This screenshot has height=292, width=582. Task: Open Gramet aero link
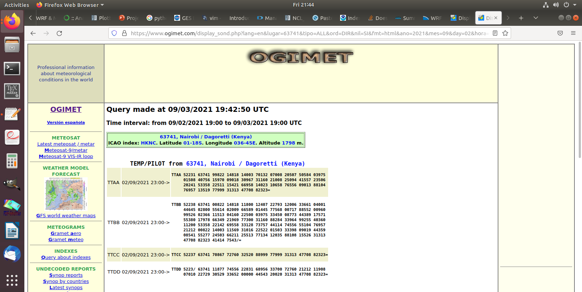coord(66,233)
